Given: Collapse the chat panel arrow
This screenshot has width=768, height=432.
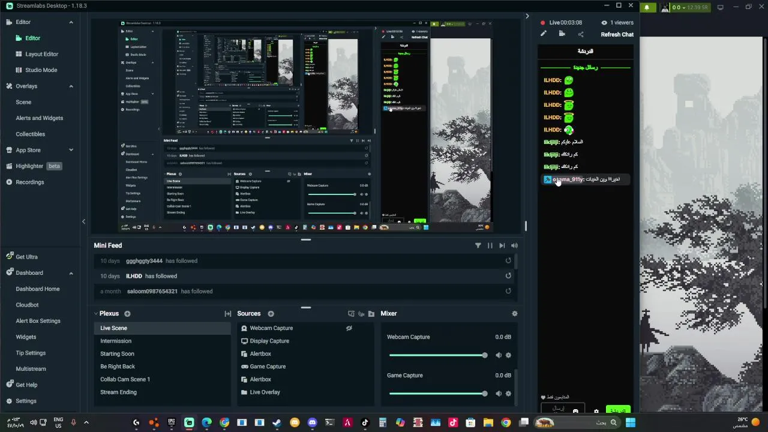Looking at the screenshot, I should (x=527, y=16).
